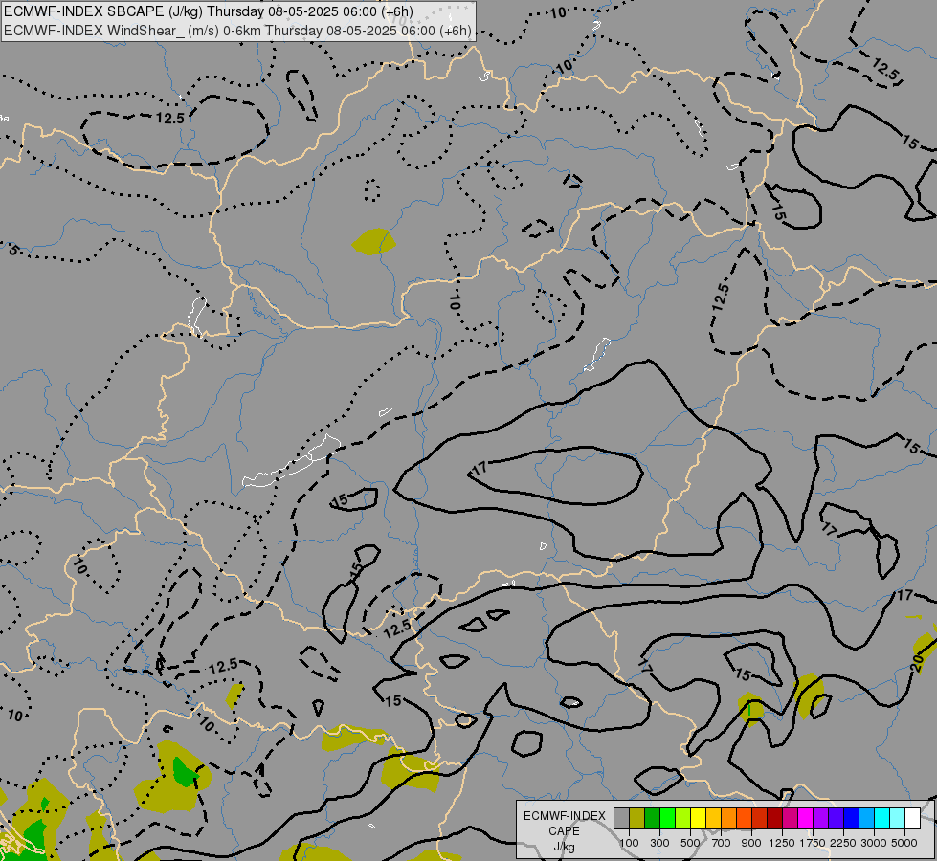
Task: Click the 3000 legend tick label
Action: (874, 843)
